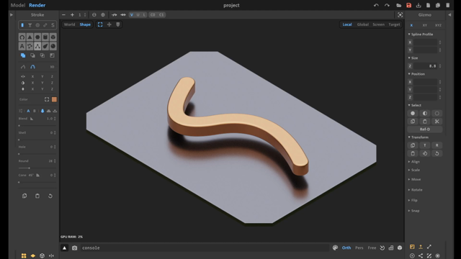Choose the blue union boolean mode icon

click(x=23, y=55)
